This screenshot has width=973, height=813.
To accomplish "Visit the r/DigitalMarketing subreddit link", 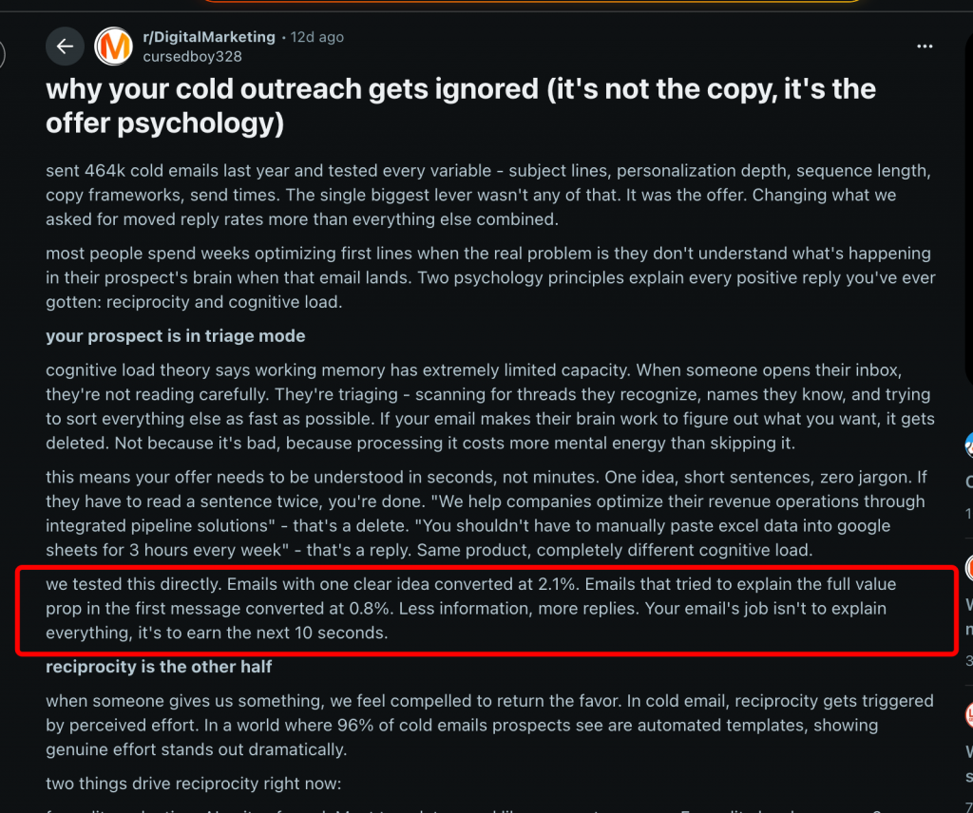I will click(x=209, y=37).
